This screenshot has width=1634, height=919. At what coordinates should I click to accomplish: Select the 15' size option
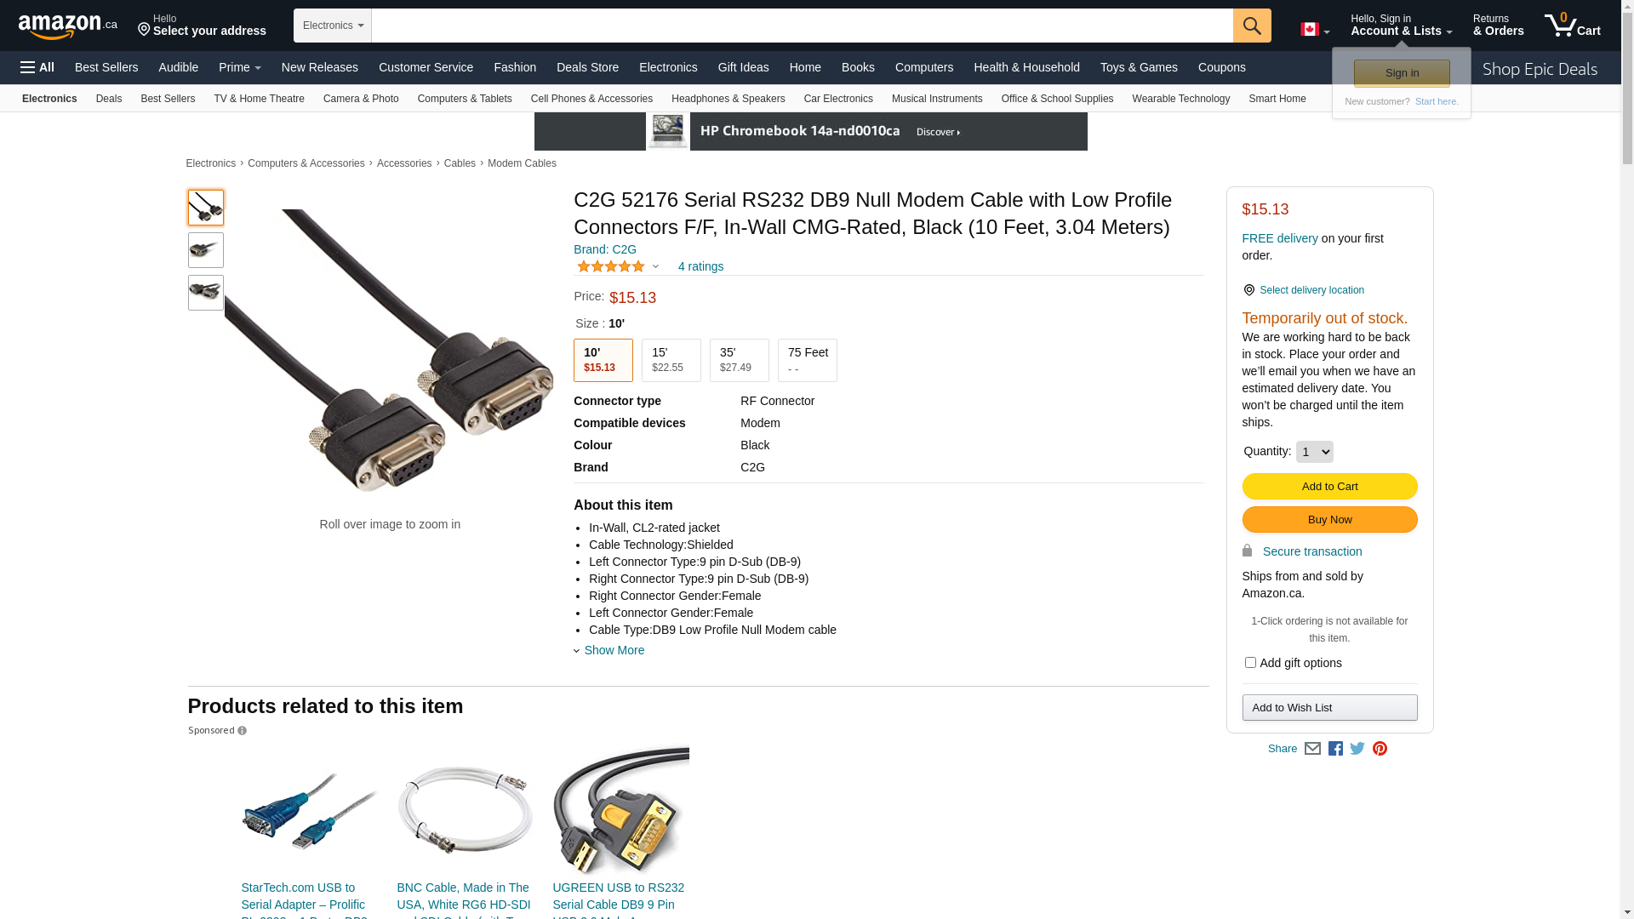[x=671, y=360]
